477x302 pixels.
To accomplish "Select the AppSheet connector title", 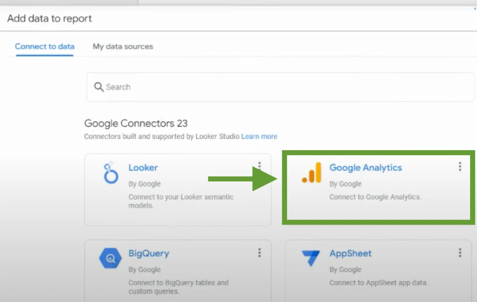I will [350, 253].
